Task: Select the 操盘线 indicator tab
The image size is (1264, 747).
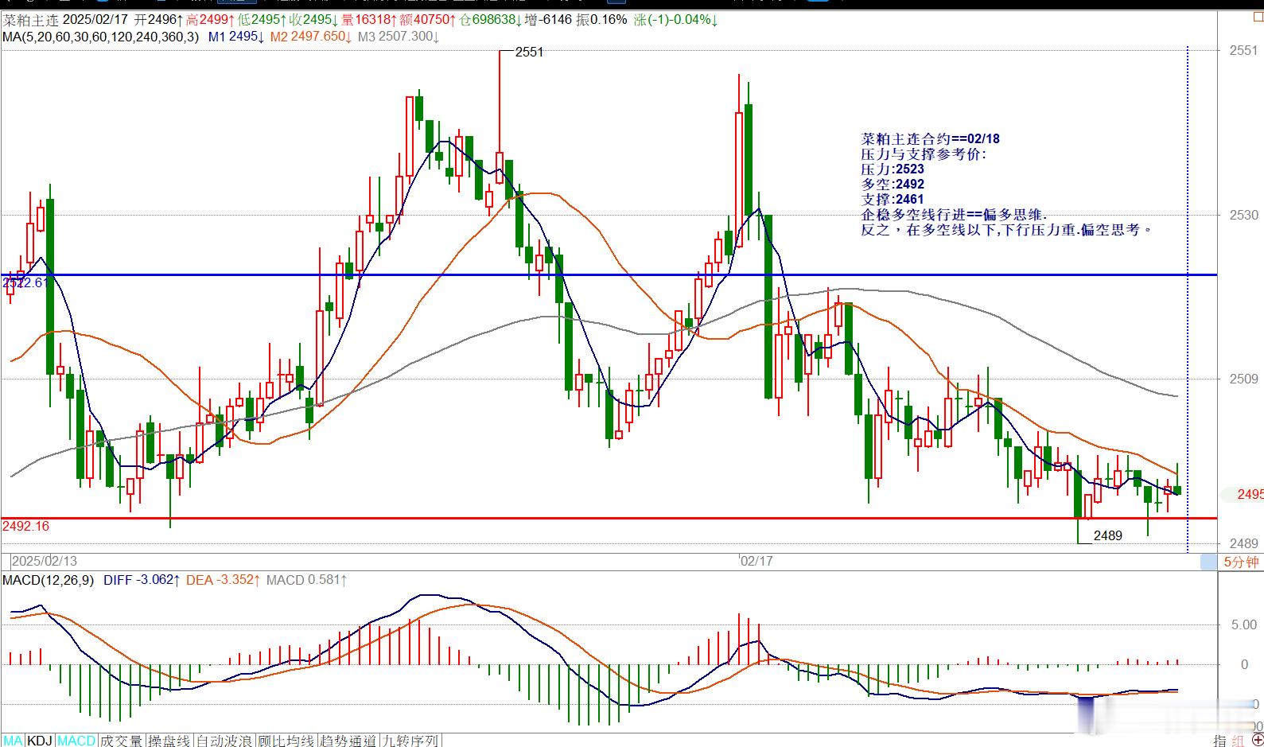Action: 169,741
